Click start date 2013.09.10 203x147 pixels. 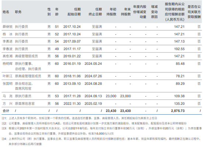point(72,84)
